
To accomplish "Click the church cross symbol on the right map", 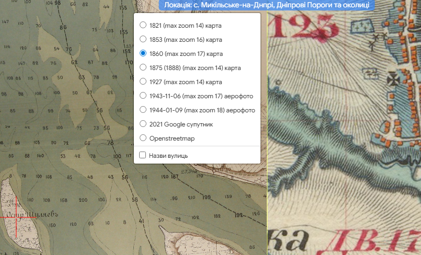I will [392, 79].
